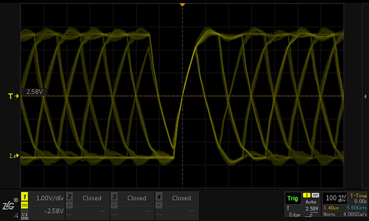Click the yellow T trigger level arrow
369x221 pixels.
[x=14, y=96]
